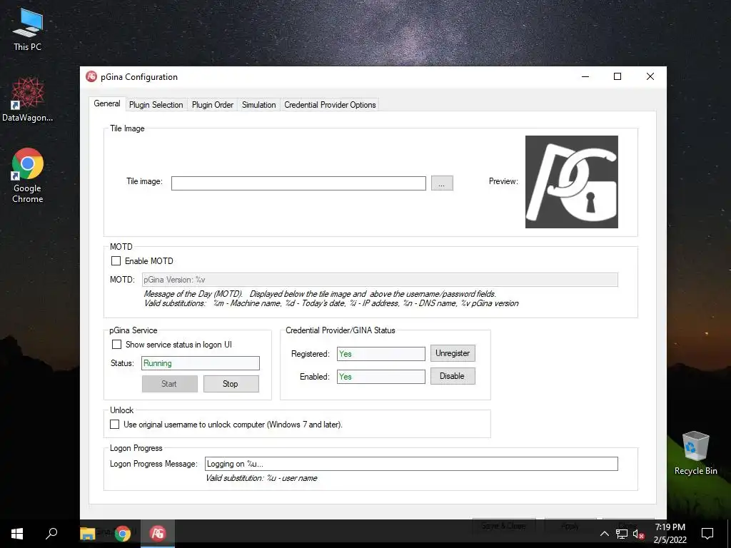Click the pGina tile image preview
Image resolution: width=731 pixels, height=548 pixels.
tap(572, 182)
